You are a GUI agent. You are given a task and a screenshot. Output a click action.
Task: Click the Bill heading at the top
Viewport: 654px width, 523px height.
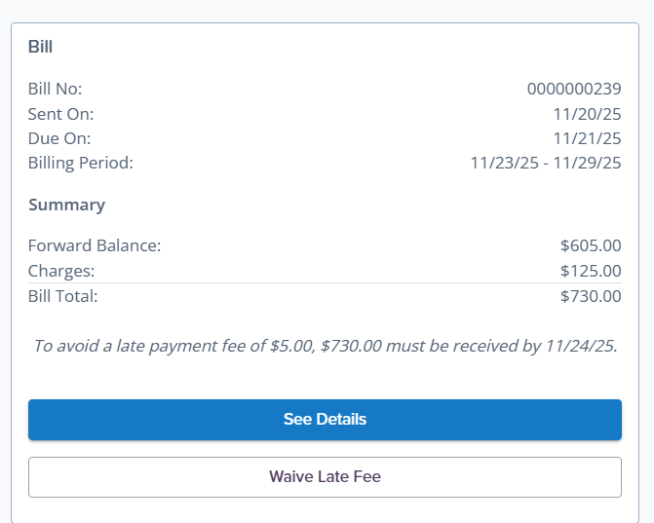point(40,47)
